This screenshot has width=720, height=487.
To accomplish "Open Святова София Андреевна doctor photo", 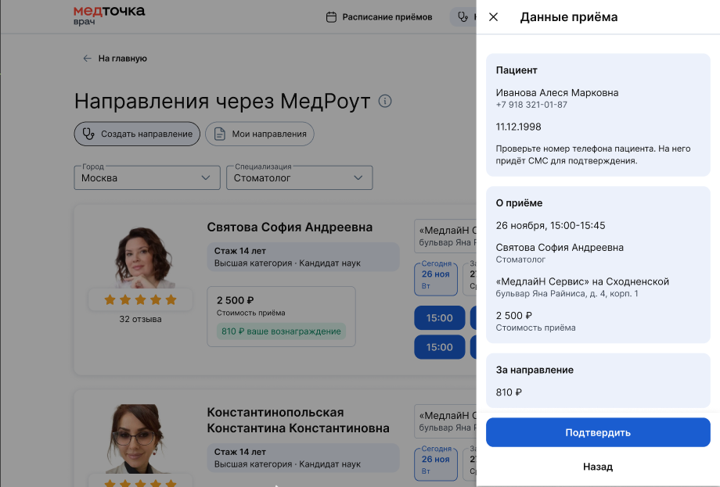I will pyautogui.click(x=140, y=255).
